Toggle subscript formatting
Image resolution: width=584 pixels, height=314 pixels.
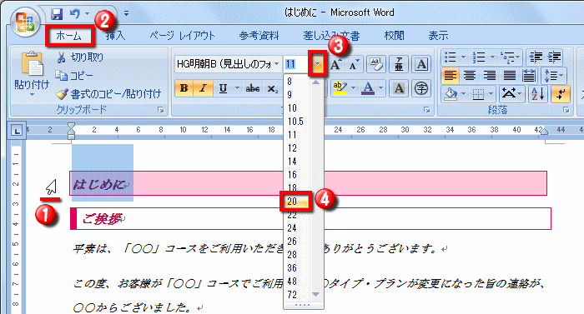pos(272,88)
